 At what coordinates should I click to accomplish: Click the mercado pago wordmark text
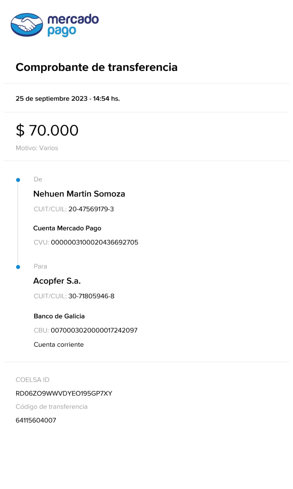tap(73, 25)
